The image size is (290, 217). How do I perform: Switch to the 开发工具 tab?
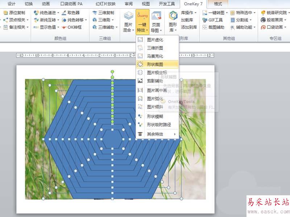(x=167, y=4)
